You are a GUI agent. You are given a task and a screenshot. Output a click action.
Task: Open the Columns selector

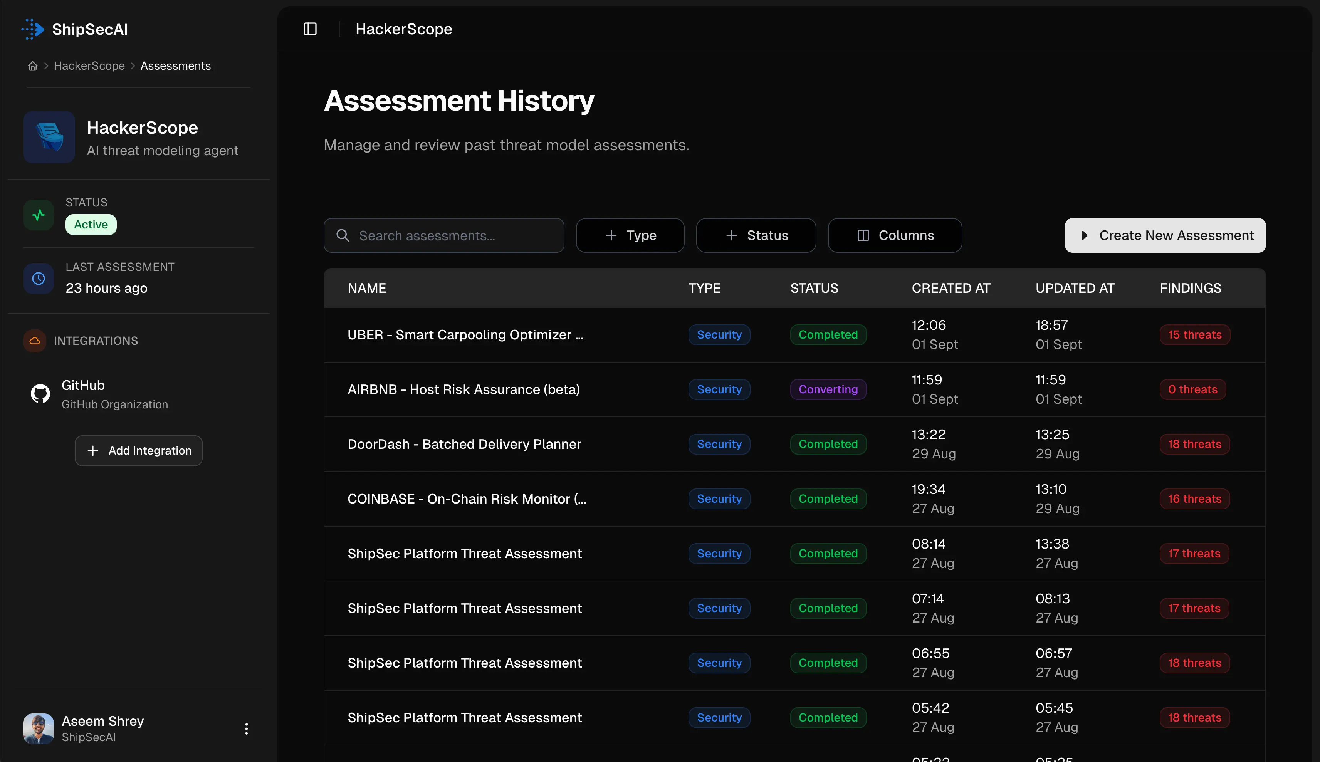coord(895,235)
